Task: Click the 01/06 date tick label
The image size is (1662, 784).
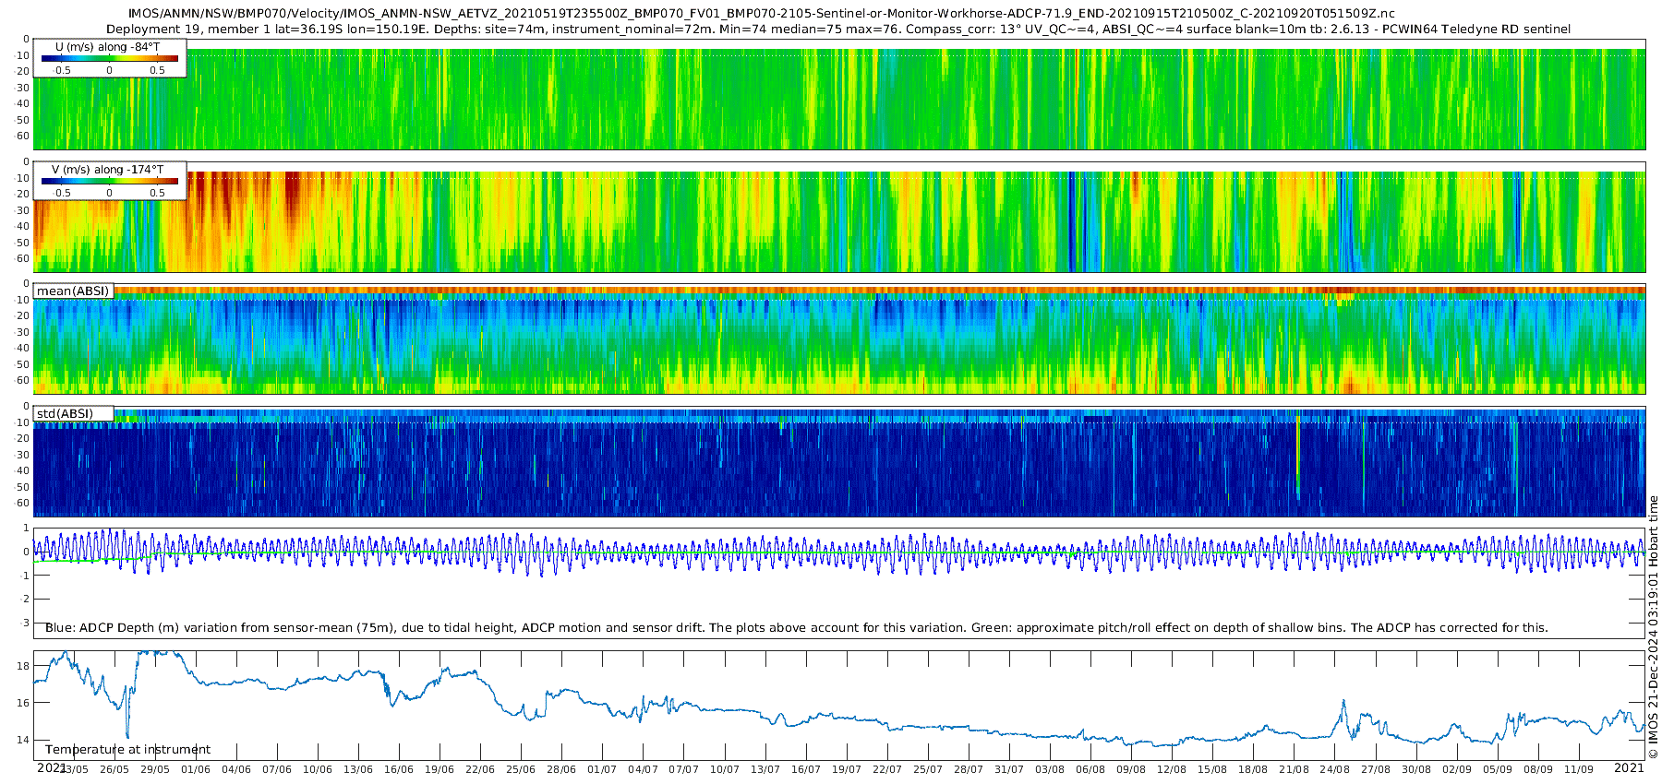Action: point(196,769)
